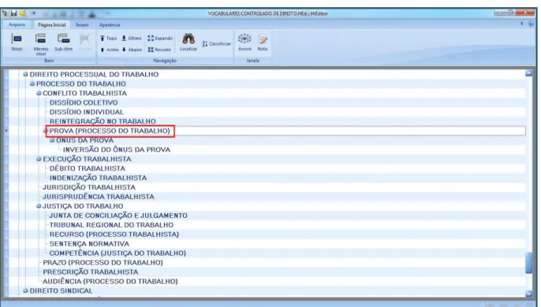Image resolution: width=541 pixels, height=307 pixels.
Task: Click the vertical scrollbar down arrow
Action: (x=528, y=293)
